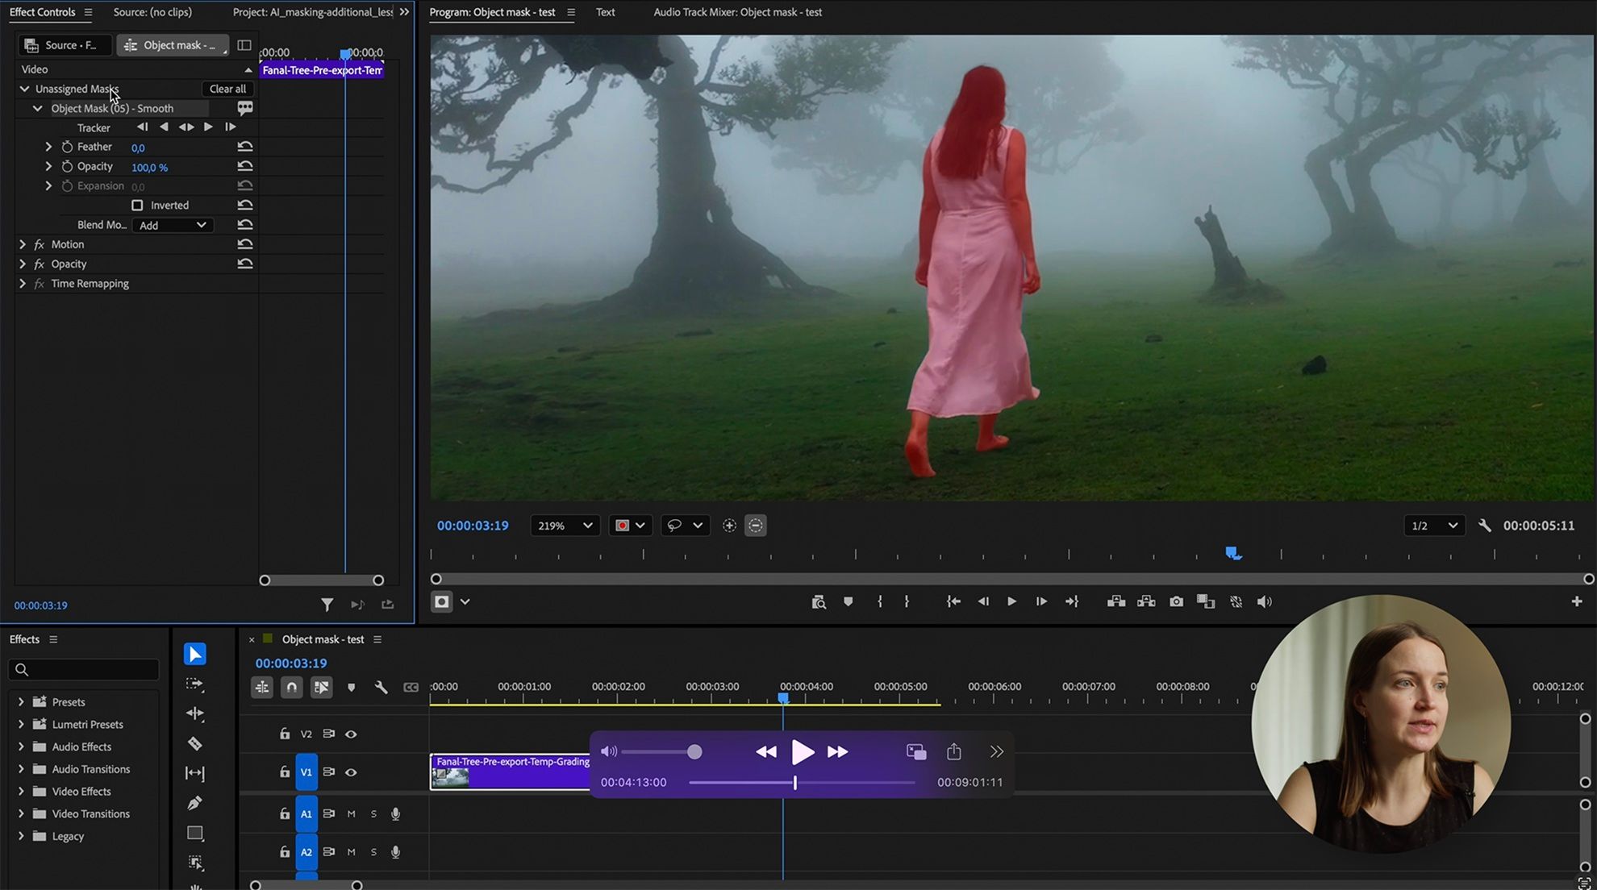This screenshot has height=890, width=1597.
Task: Toggle V2 track output eye
Action: click(351, 734)
